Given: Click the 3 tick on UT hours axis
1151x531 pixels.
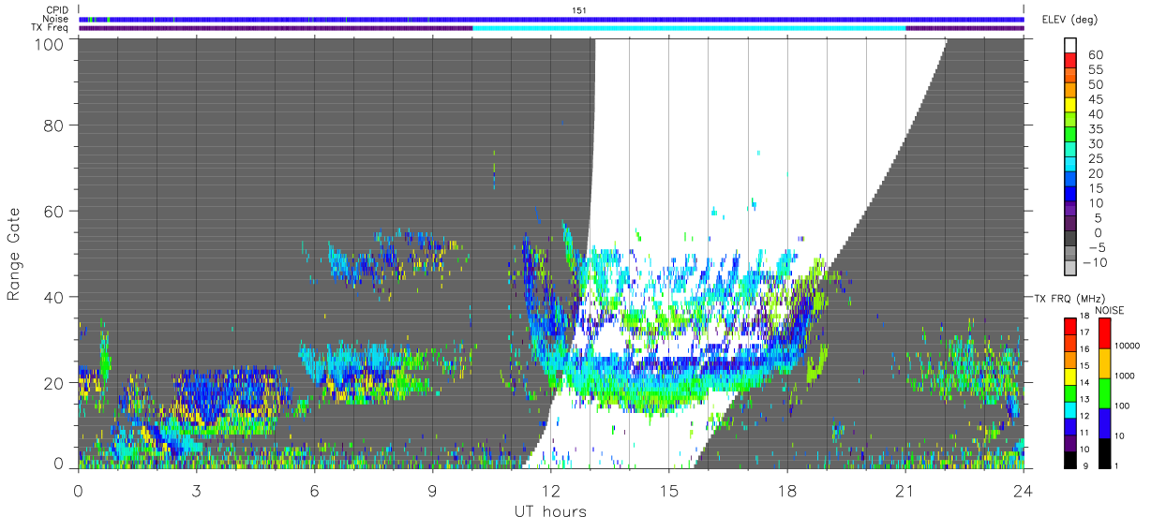Looking at the screenshot, I should (196, 490).
